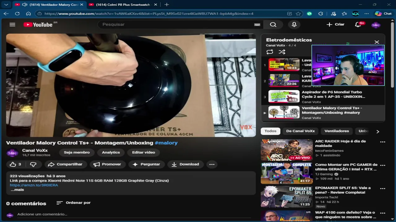Toggle playlist loop

tap(270, 52)
